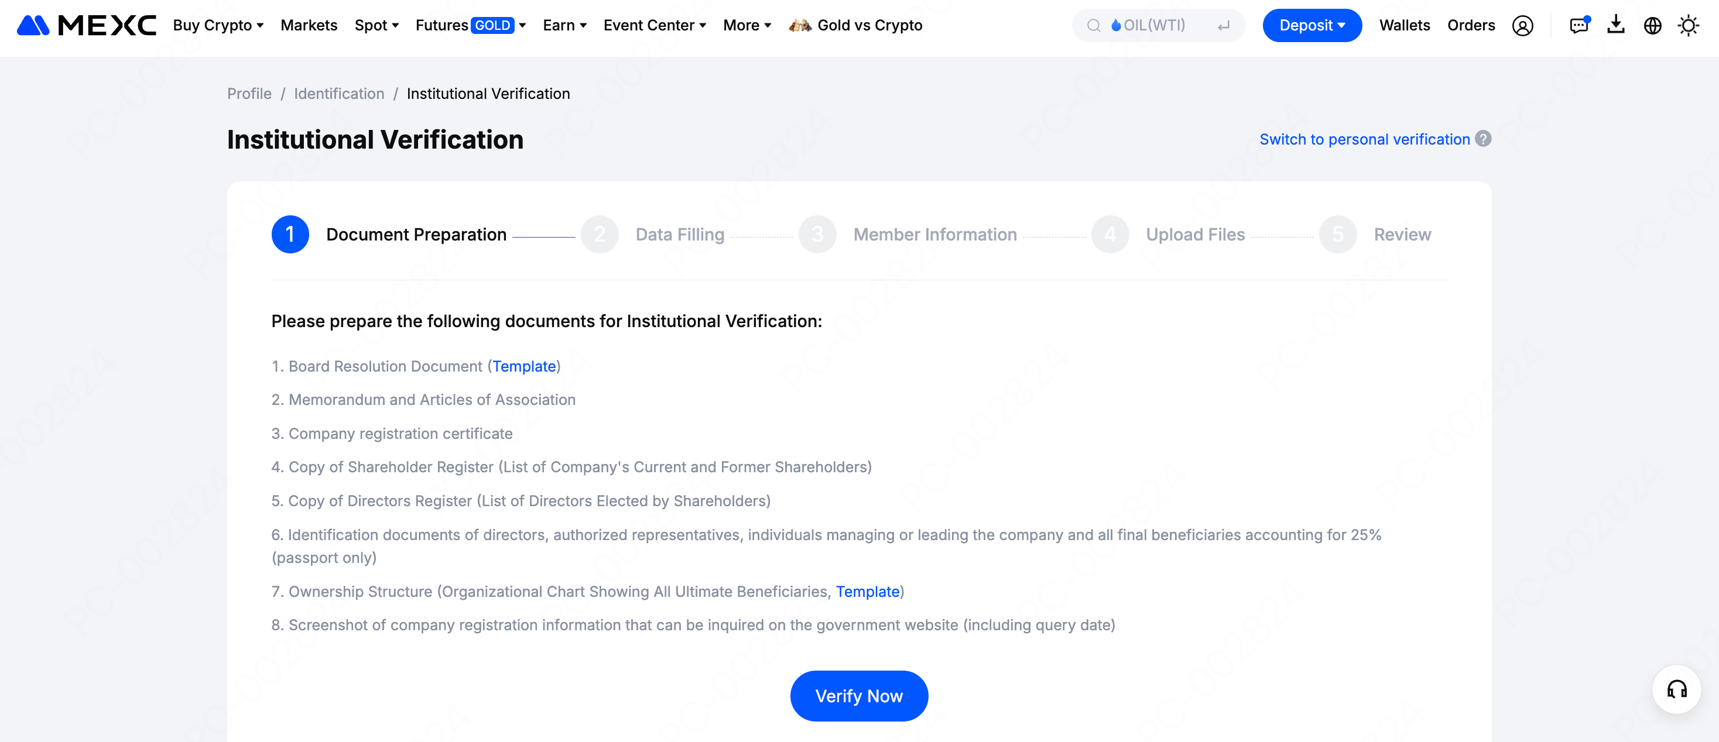Click the MEXC logo
The width and height of the screenshot is (1719, 742).
[x=86, y=25]
